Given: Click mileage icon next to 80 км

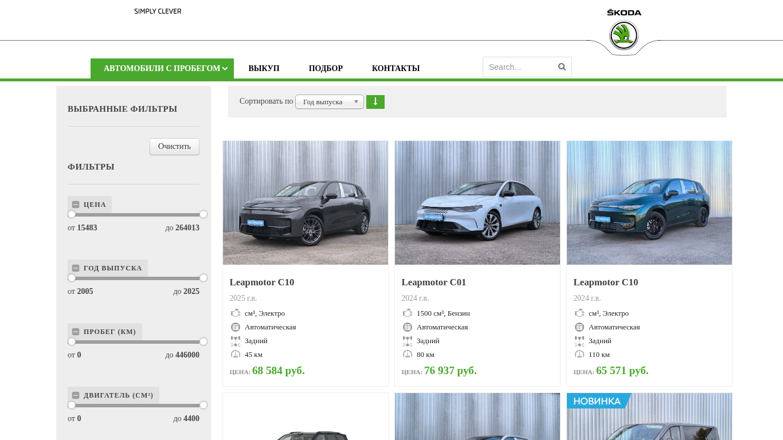Looking at the screenshot, I should [x=408, y=355].
